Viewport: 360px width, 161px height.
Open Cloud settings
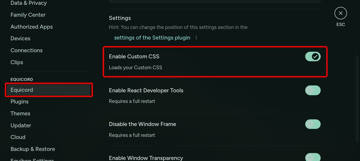[x=18, y=137]
